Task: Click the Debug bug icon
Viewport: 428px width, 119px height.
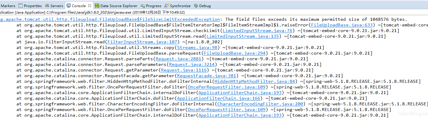Action: (x=196, y=6)
